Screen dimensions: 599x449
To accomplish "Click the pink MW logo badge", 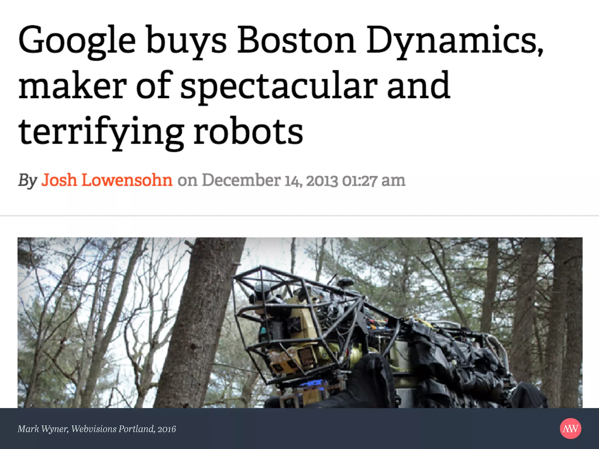I will pyautogui.click(x=570, y=429).
